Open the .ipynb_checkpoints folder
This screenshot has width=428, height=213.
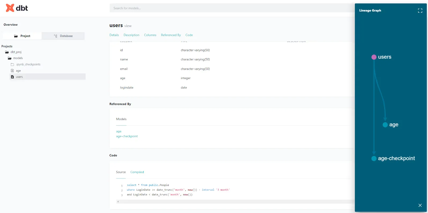pyautogui.click(x=28, y=65)
